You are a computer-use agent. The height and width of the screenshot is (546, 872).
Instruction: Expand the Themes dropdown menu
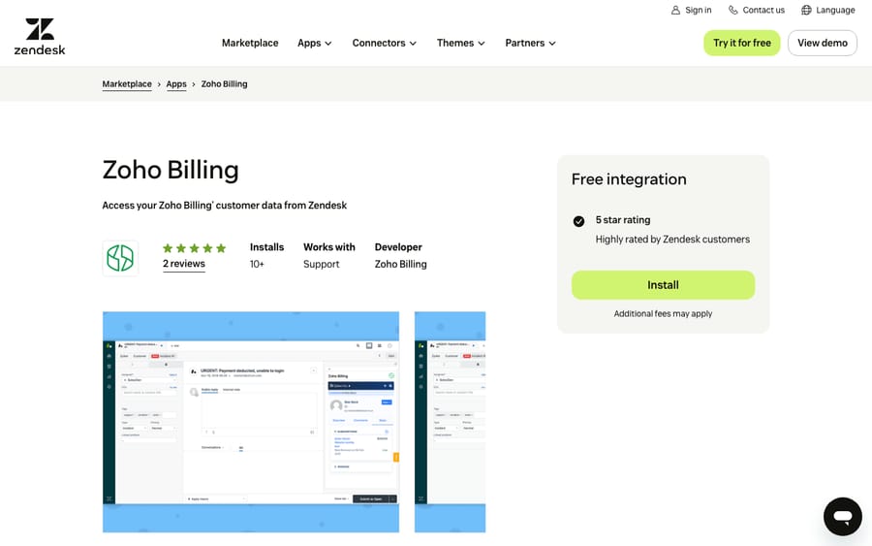460,43
